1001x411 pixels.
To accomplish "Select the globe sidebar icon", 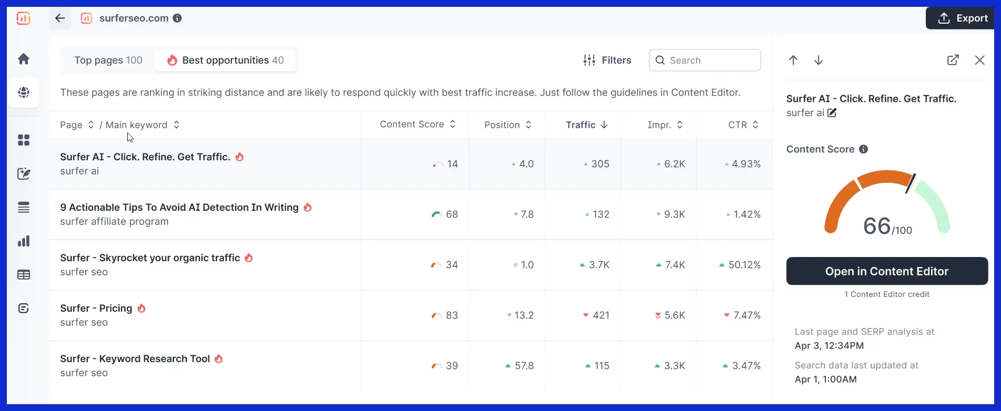I will (24, 93).
